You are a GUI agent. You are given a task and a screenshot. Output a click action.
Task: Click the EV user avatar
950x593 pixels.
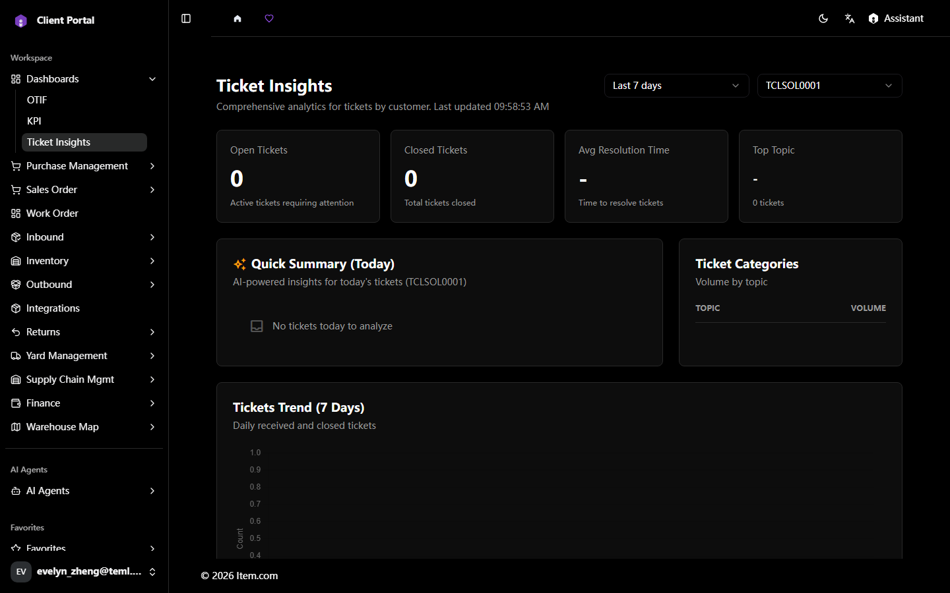(21, 571)
